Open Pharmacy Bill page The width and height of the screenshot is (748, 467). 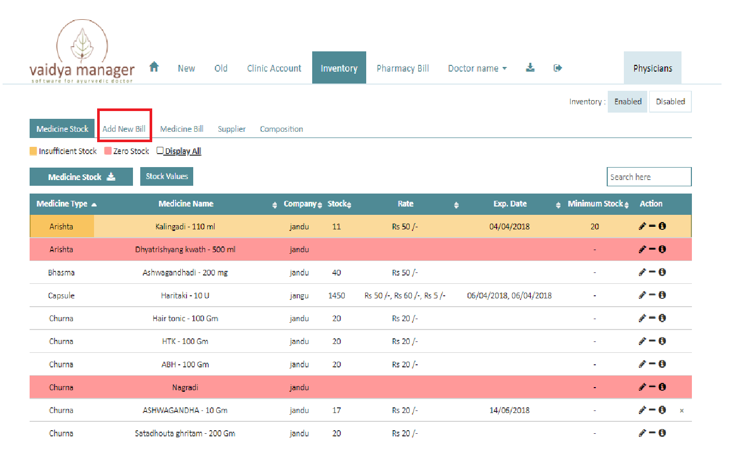tap(403, 68)
